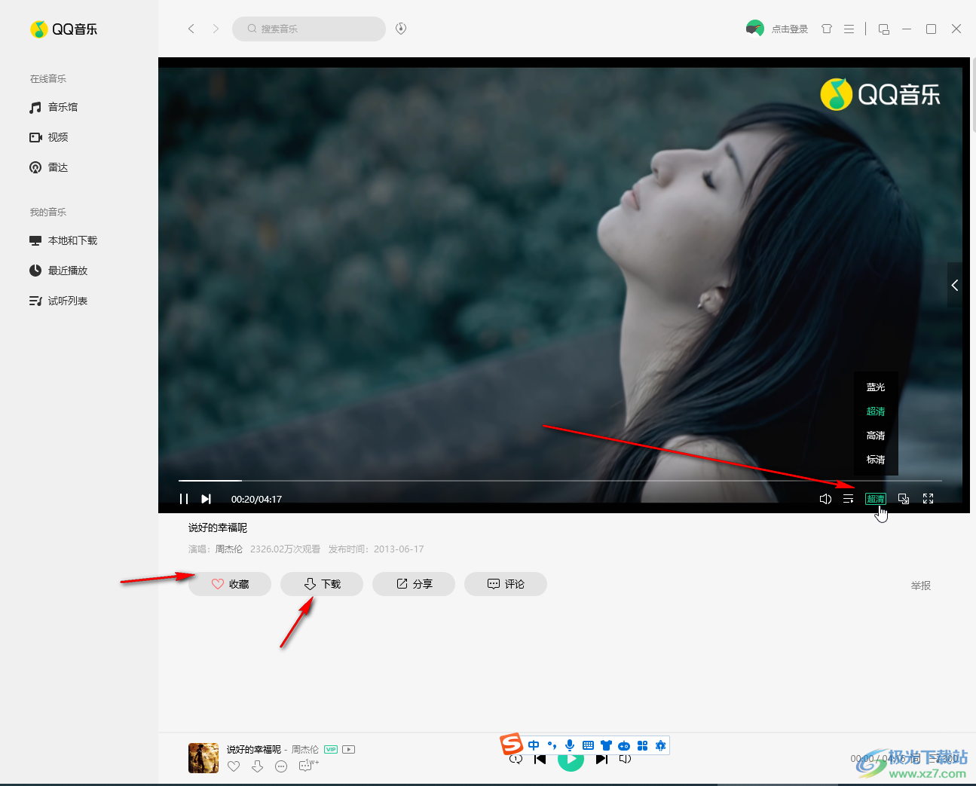Click the VIP badge in player bar

(331, 749)
